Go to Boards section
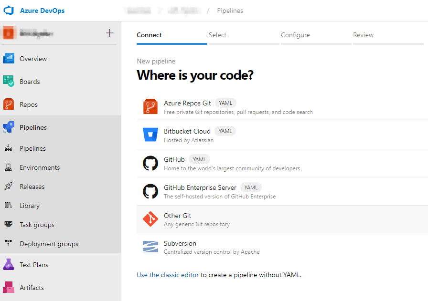Image resolution: width=428 pixels, height=301 pixels. (30, 82)
